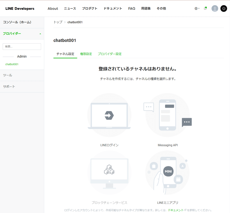Open the ドキュメント link in footer note

click(x=176, y=210)
